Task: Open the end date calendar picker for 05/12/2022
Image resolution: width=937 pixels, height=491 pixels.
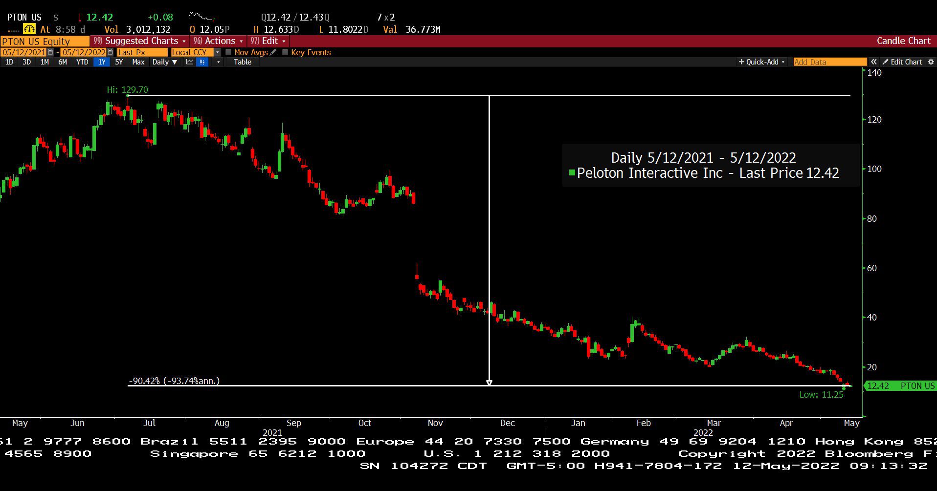Action: point(110,52)
